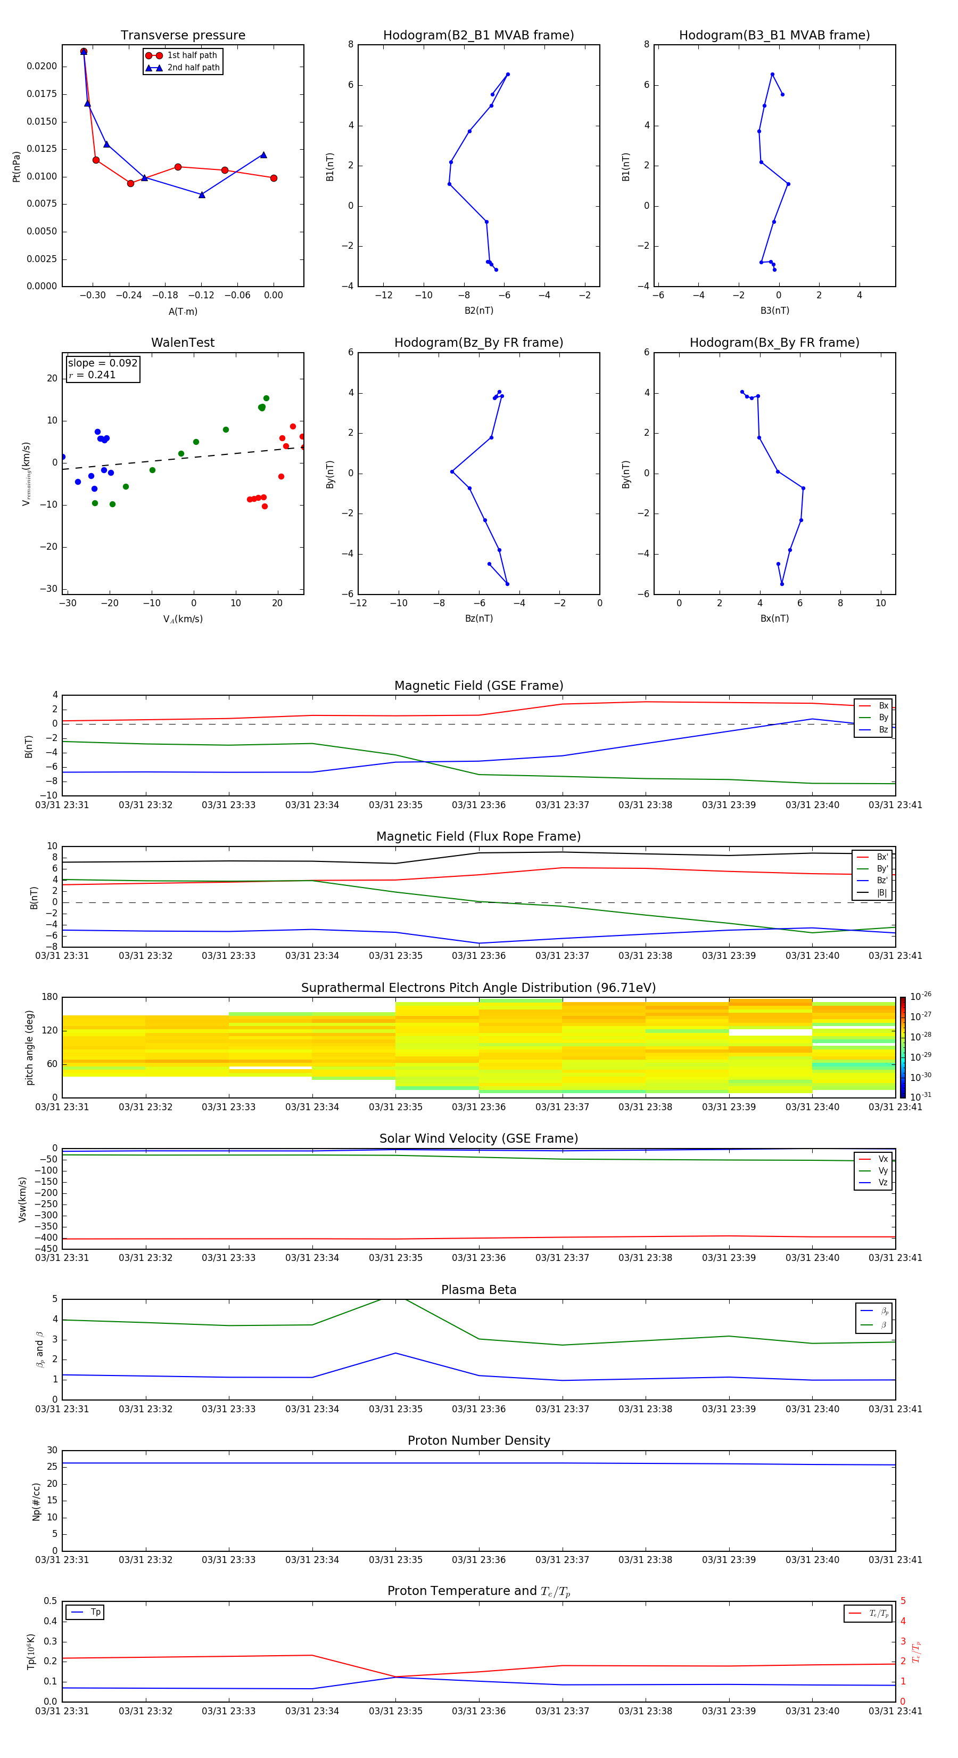Click the 'Magnetic Field (GSE Frame)' title
This screenshot has height=1758, width=958.
pyautogui.click(x=478, y=686)
